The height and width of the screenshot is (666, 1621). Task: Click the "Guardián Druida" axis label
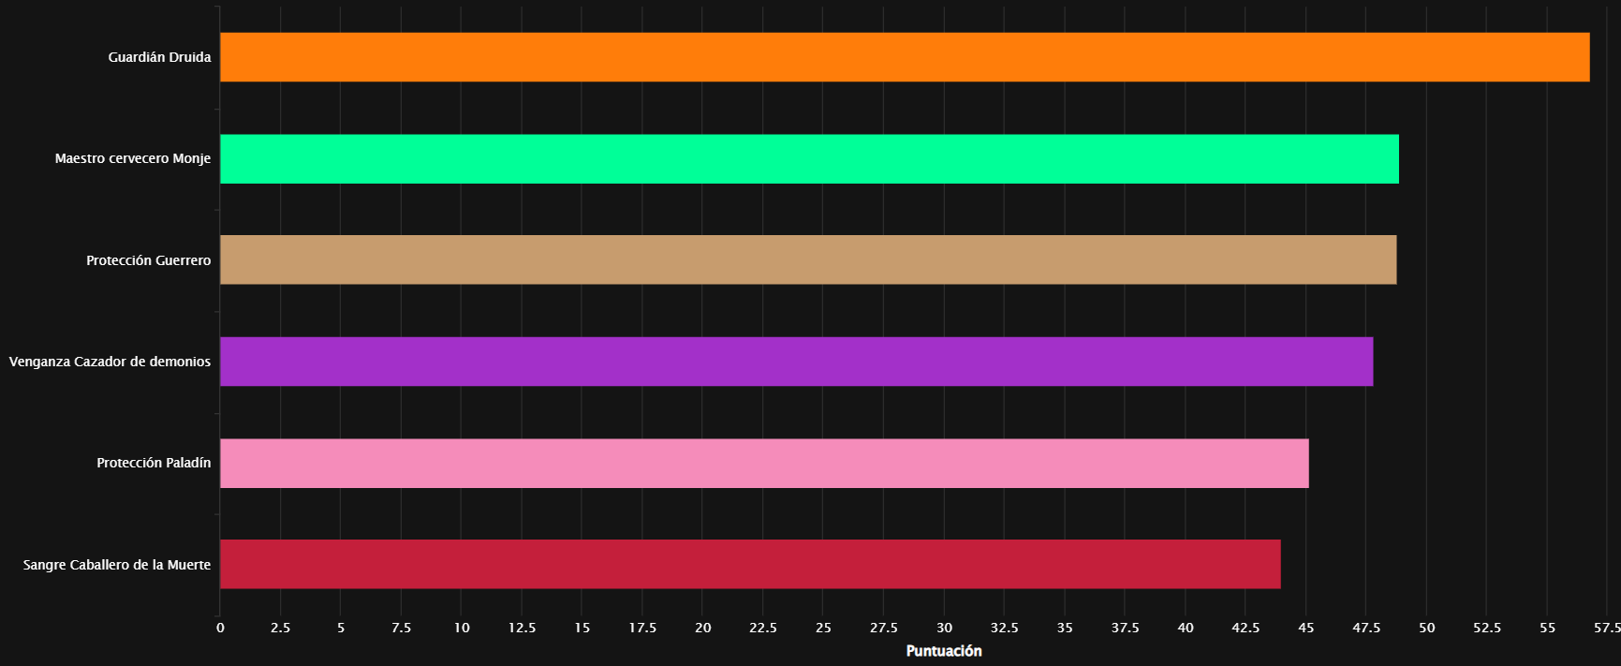(159, 57)
